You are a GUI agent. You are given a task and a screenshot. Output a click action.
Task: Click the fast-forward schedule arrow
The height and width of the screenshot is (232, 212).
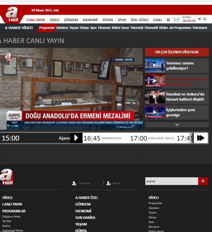pos(201,138)
